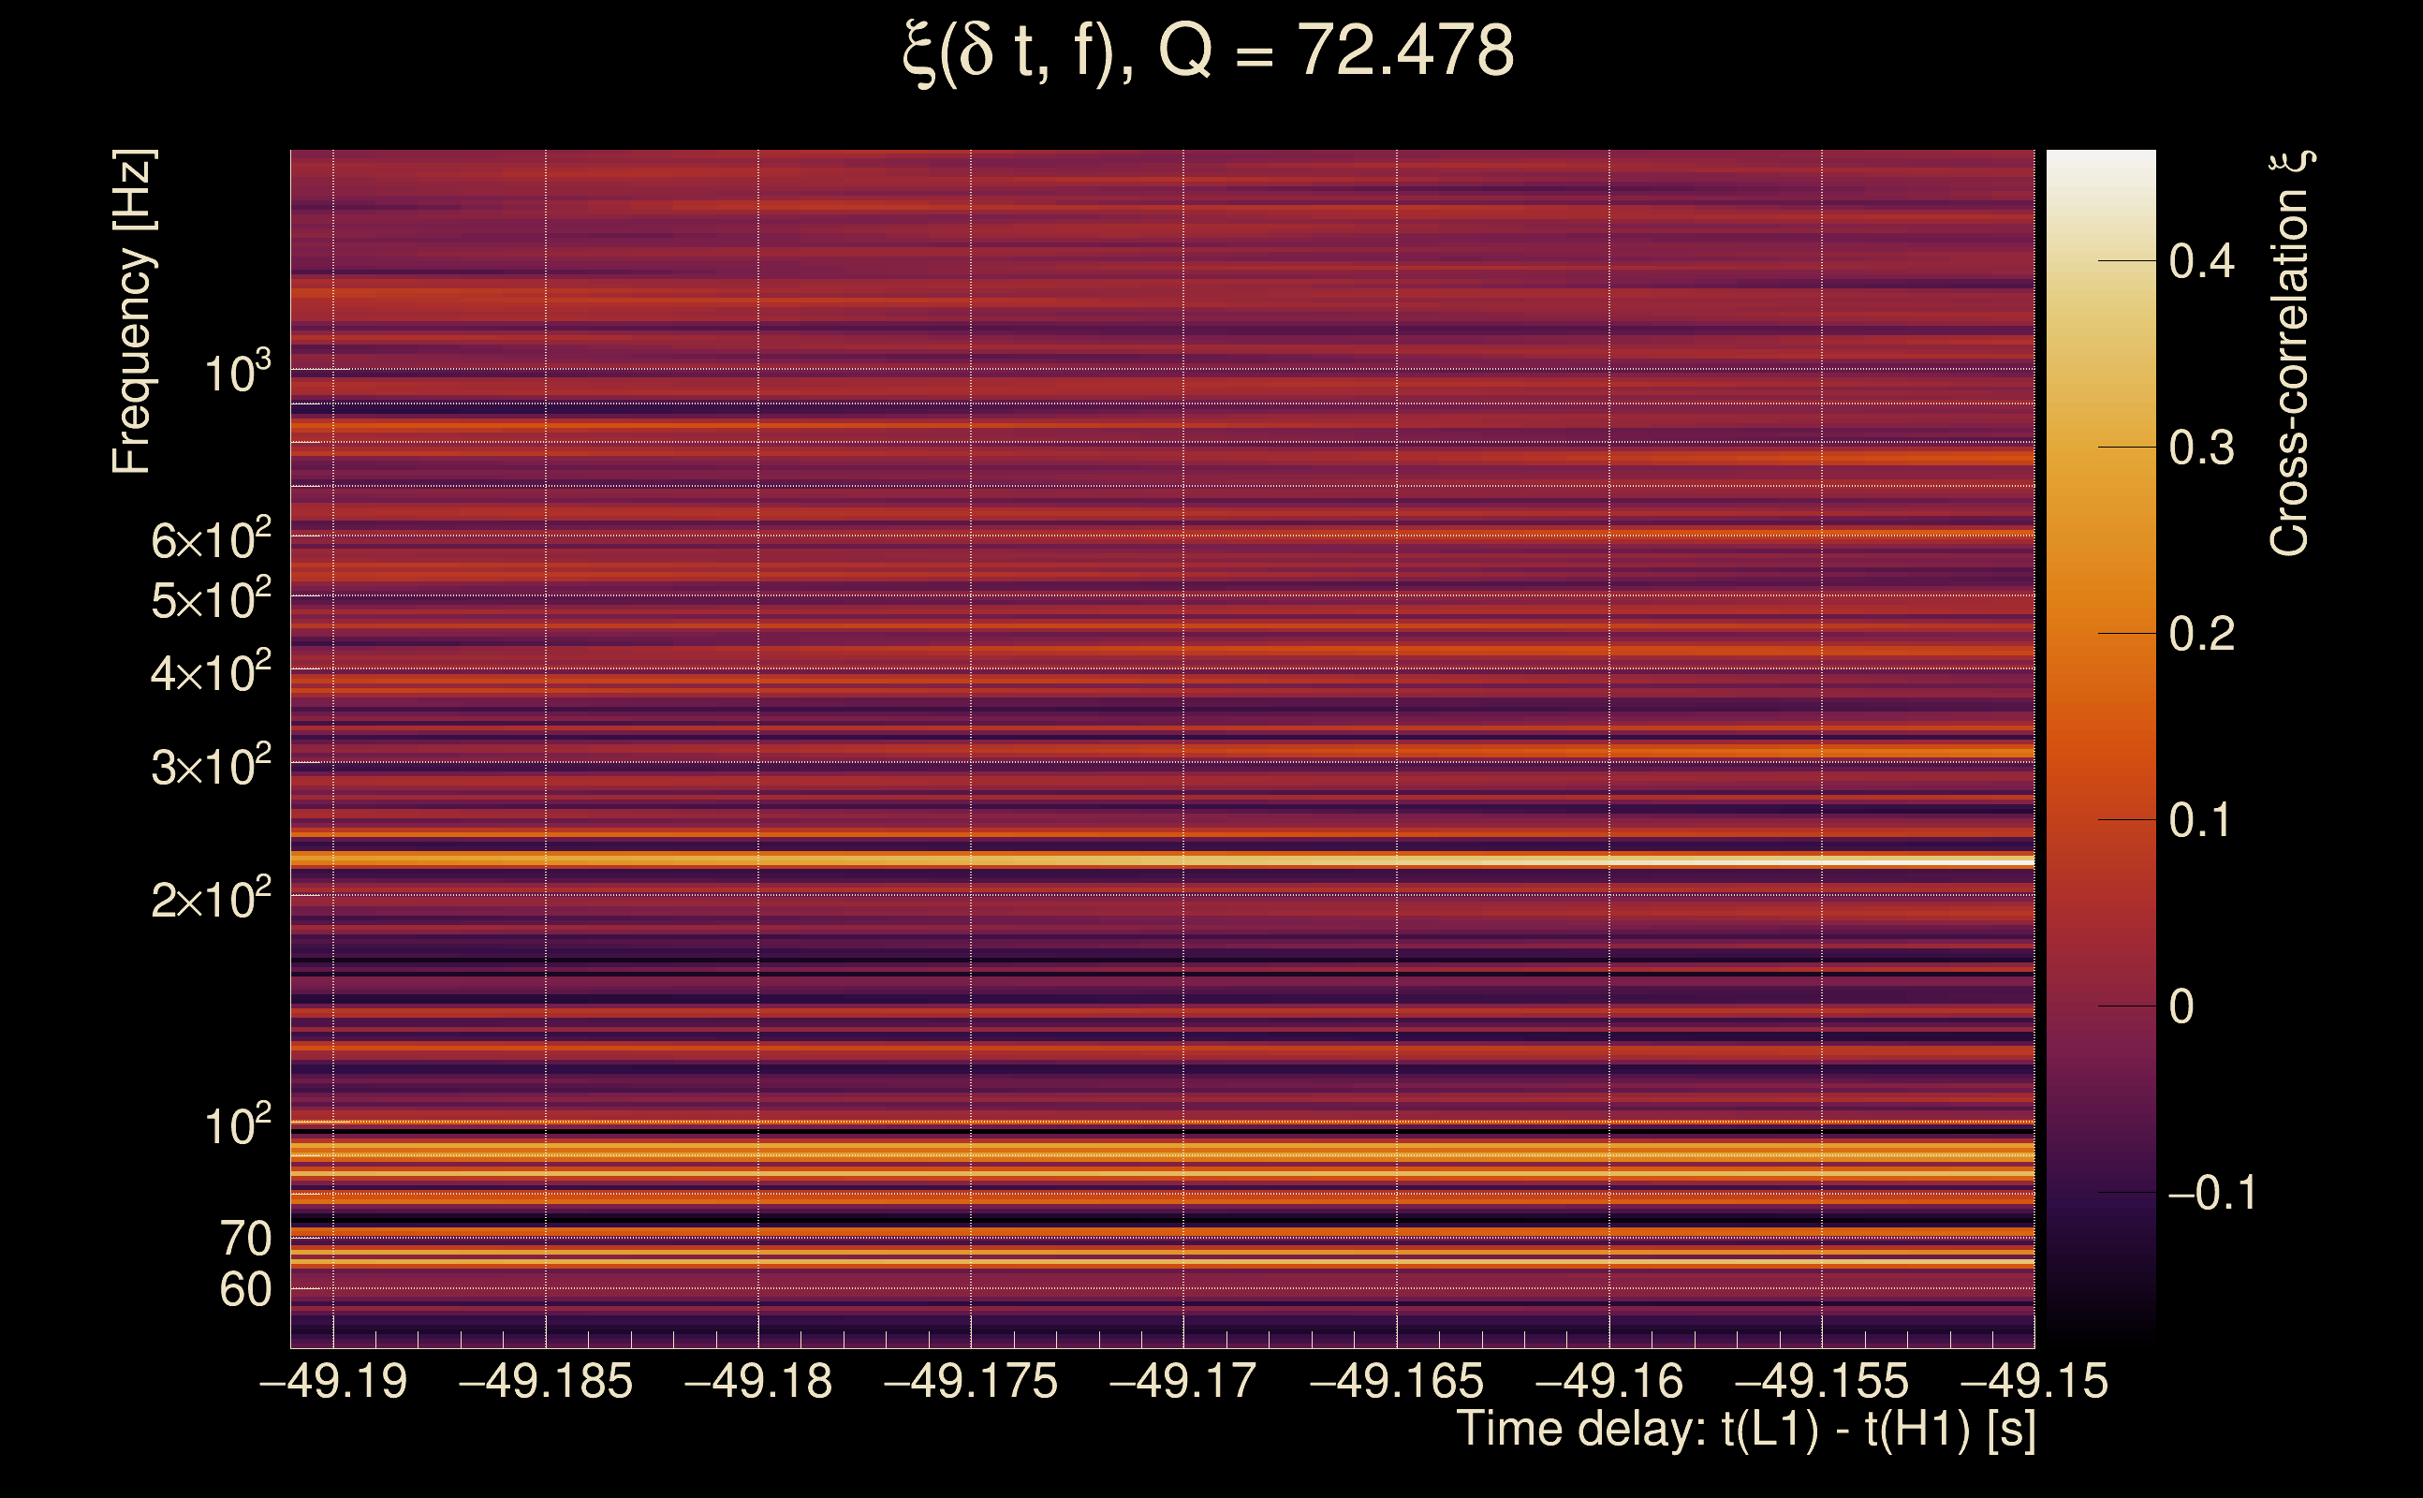Image resolution: width=2423 pixels, height=1498 pixels.
Task: Click the 10³ frequency tick label
Action: pos(237,373)
